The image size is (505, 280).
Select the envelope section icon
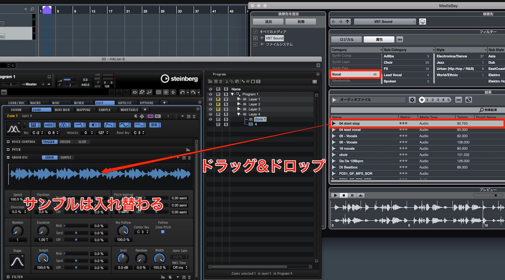[x=110, y=125]
